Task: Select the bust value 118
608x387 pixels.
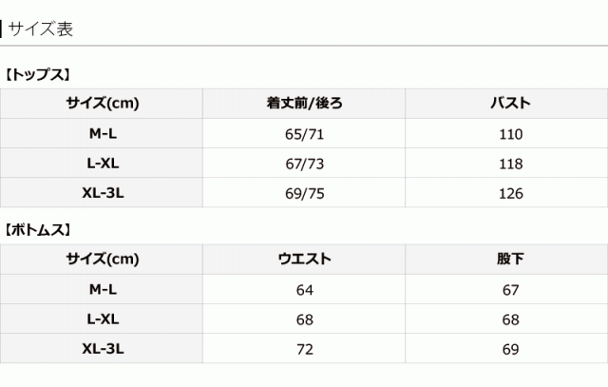Action: pos(510,163)
